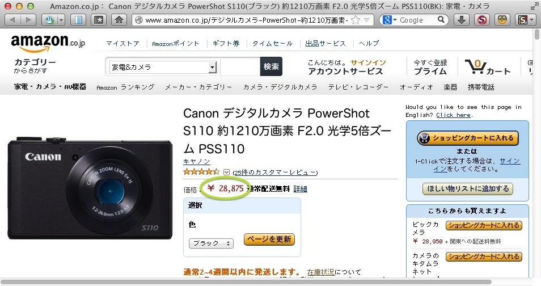Open the dropdown arrow next to the globe icon
Viewport: 541px width, 286px height.
(x=61, y=20)
